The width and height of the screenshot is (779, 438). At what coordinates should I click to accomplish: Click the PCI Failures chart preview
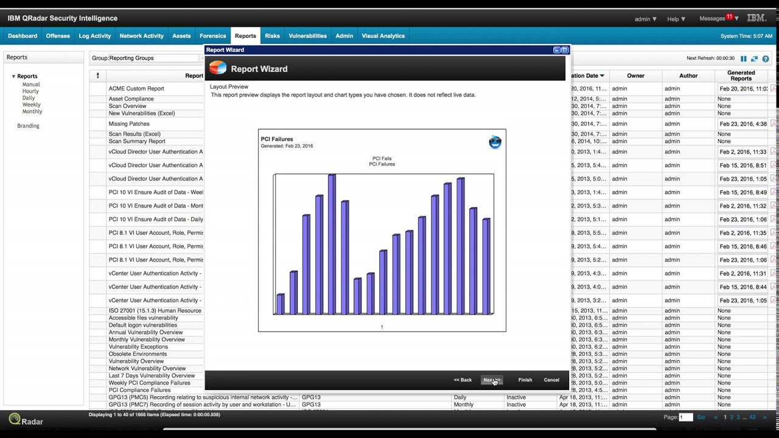pos(382,230)
